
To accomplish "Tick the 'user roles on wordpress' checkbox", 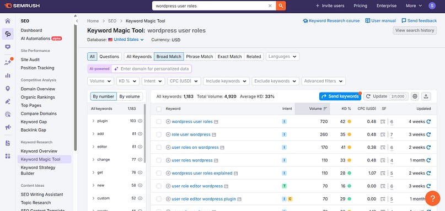I will [159, 148].
